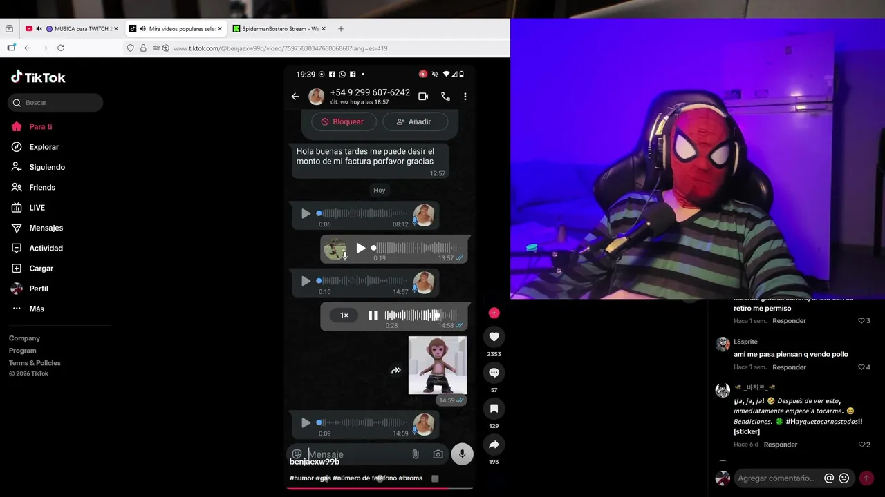The height and width of the screenshot is (497, 885).
Task: Pause the playing 0:28 voice message
Action: click(373, 315)
